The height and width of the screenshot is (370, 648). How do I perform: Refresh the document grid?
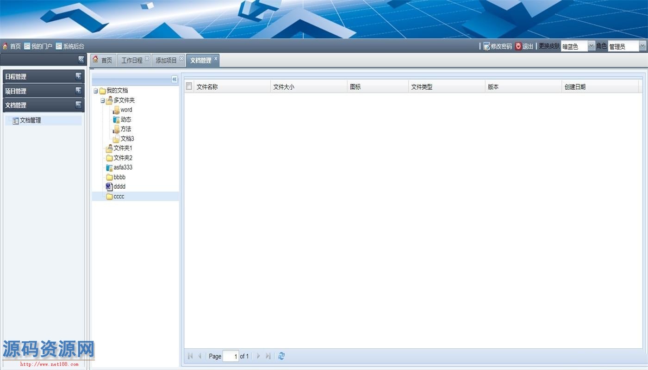coord(281,356)
